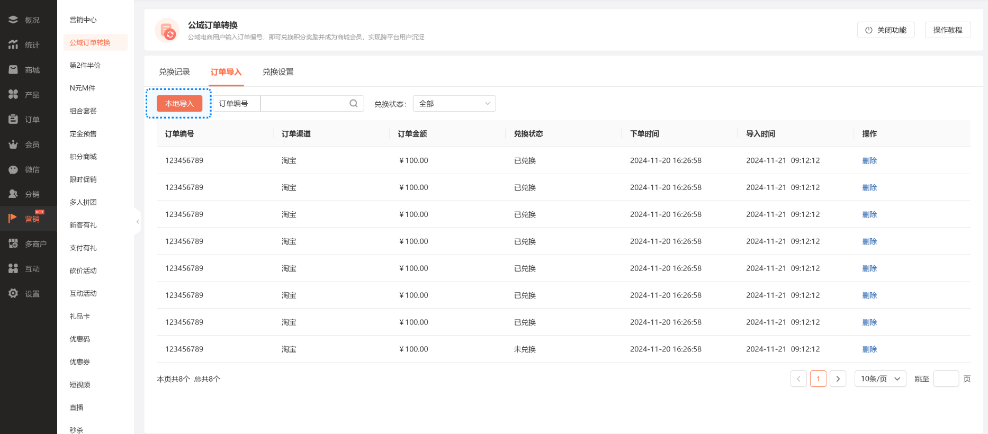The height and width of the screenshot is (434, 988).
Task: Open the 多商户 multi-merchant icon
Action: pyautogui.click(x=13, y=244)
